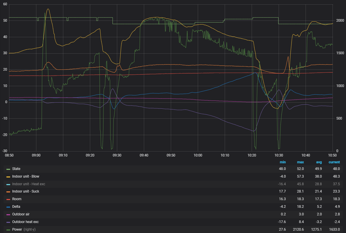Toggle the Outdoor heat exc legend label

(x=25, y=222)
